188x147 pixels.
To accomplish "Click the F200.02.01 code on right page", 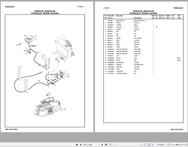I will click(x=178, y=8).
